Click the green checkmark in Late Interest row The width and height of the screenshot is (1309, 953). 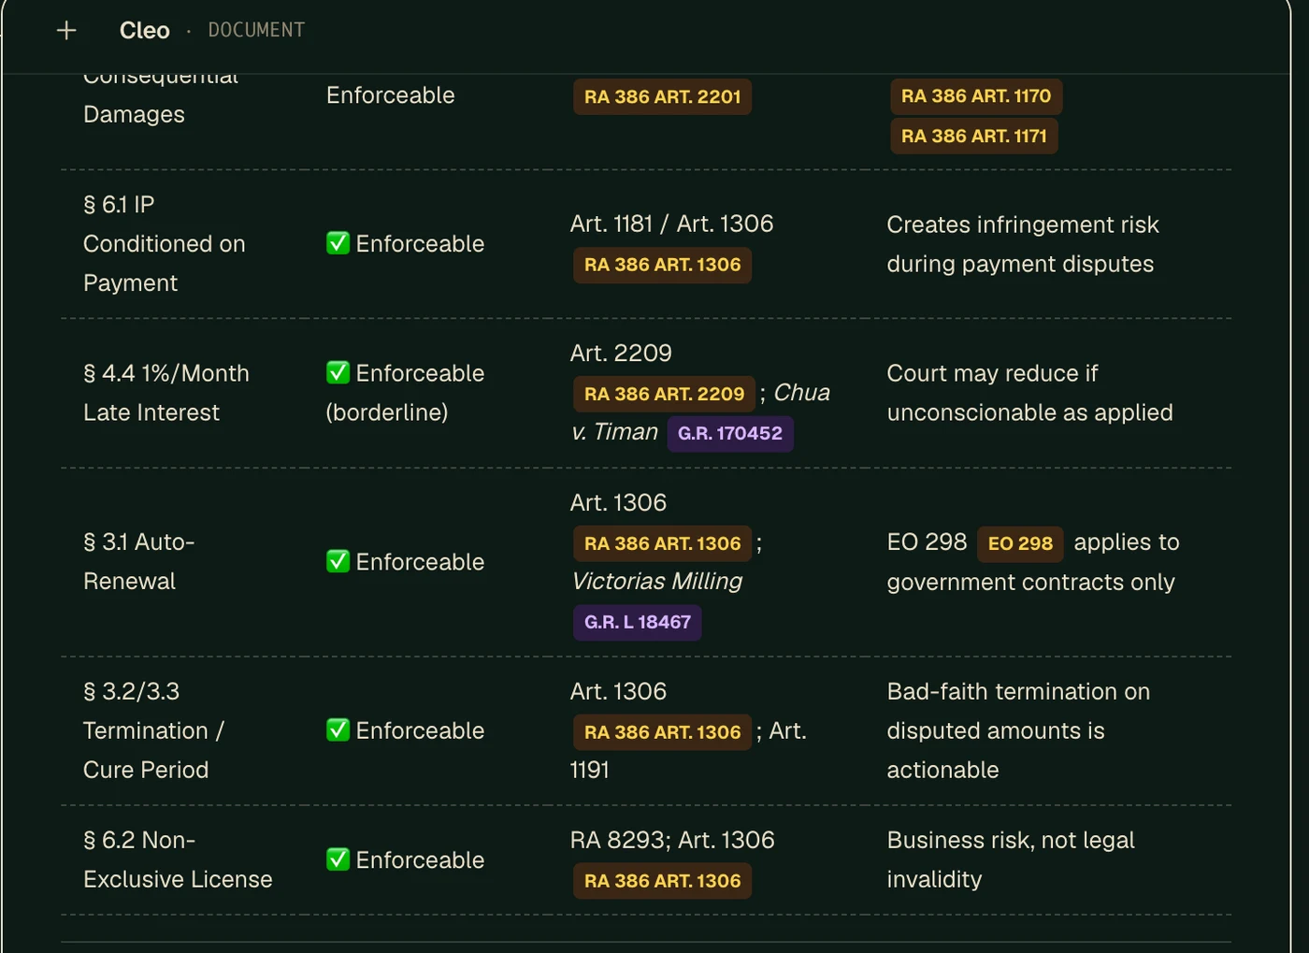pos(338,372)
